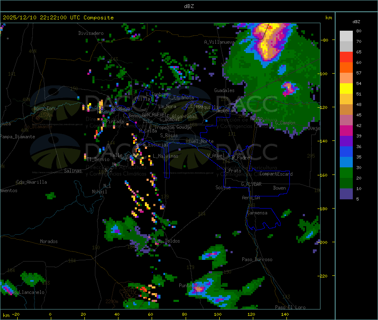Click the 20 dBZ green legend swatch
The width and height of the screenshot is (378, 320).
point(346,173)
